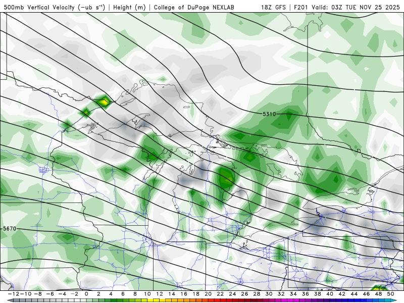The height and width of the screenshot is (303, 404).
Task: Click the 12 color scale value
Action: pos(160,294)
